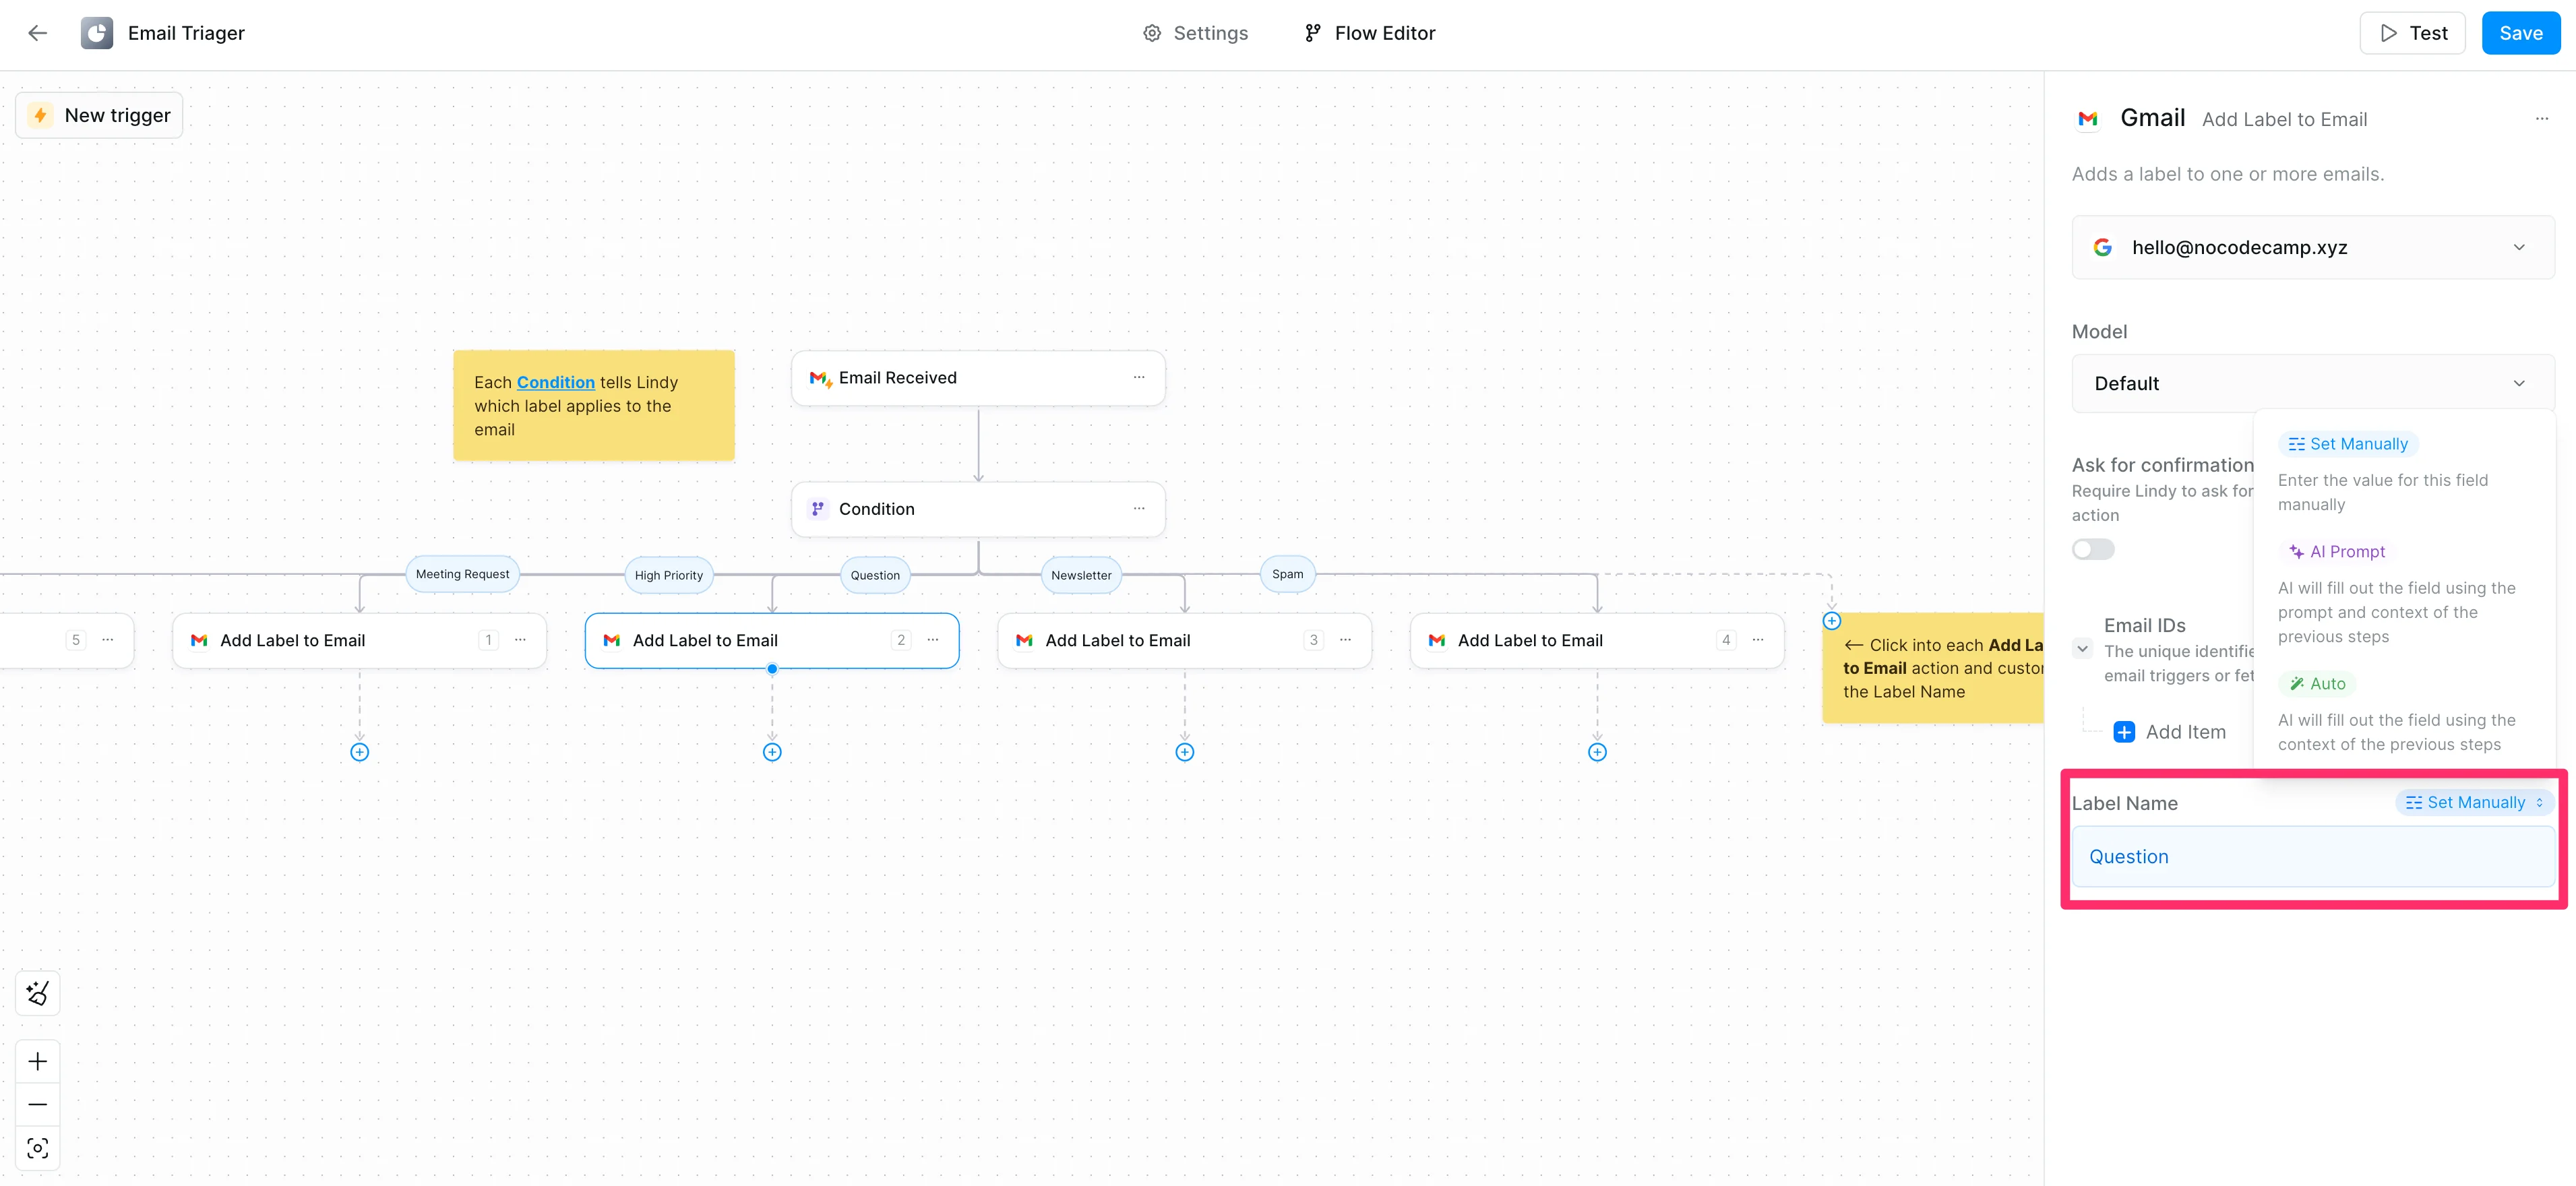Open Condition node three-dot menu

1138,508
